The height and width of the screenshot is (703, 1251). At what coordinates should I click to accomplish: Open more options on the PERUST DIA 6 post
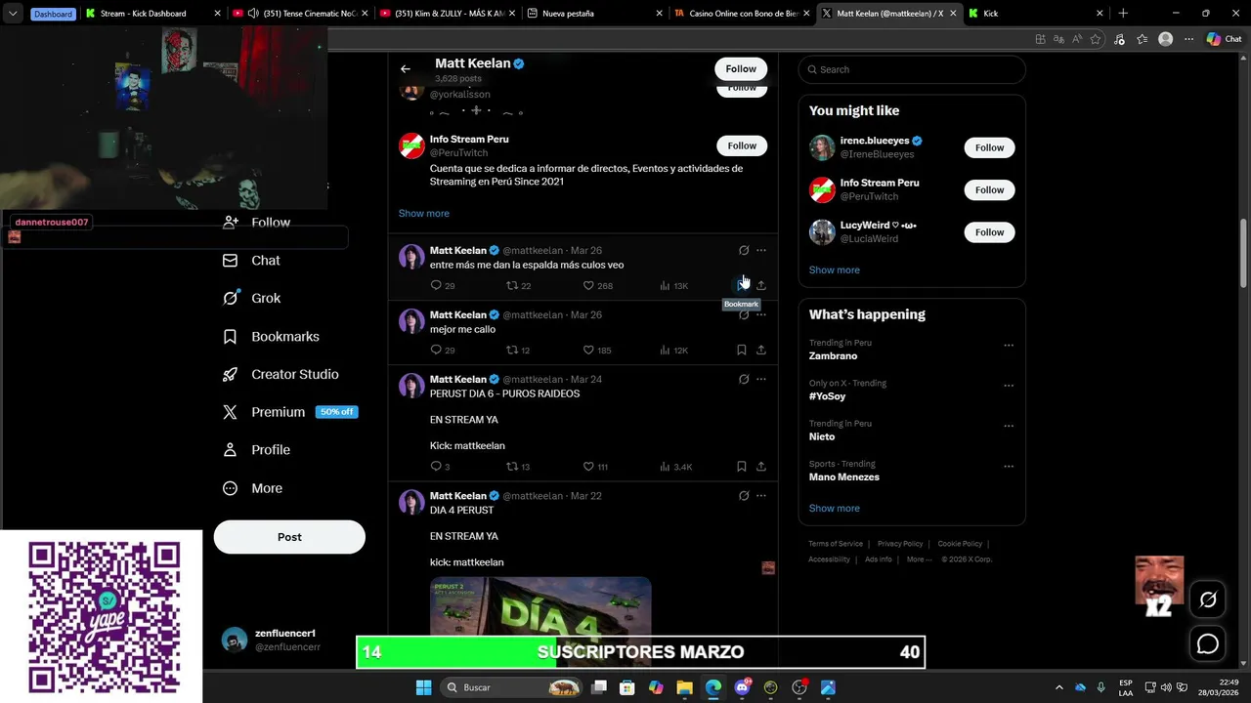tap(761, 379)
